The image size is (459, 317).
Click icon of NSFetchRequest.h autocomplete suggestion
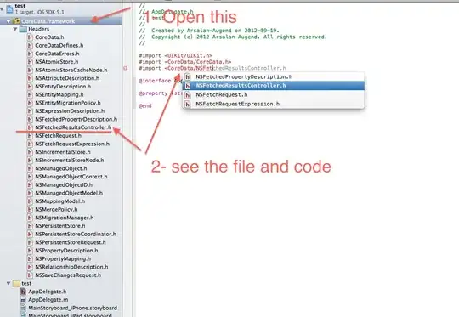[x=188, y=95]
